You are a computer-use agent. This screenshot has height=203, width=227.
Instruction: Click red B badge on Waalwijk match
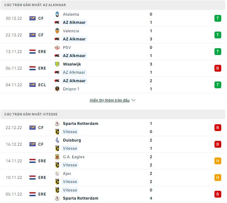click(217, 68)
